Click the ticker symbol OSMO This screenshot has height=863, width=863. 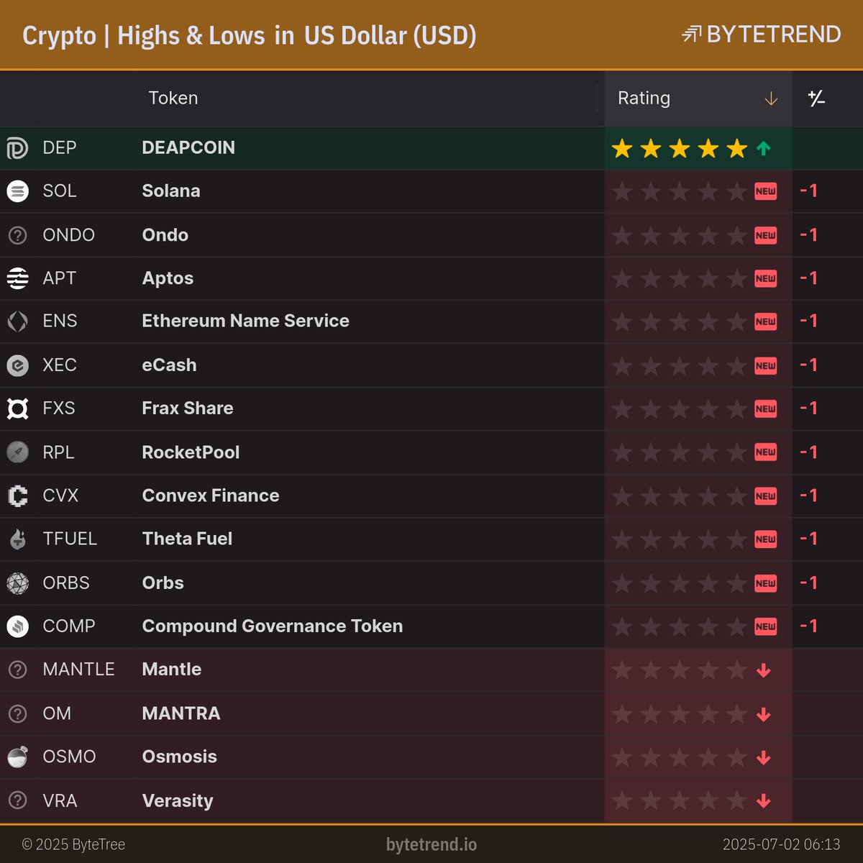coord(69,757)
